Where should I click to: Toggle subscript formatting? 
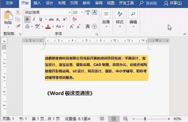point(58,20)
